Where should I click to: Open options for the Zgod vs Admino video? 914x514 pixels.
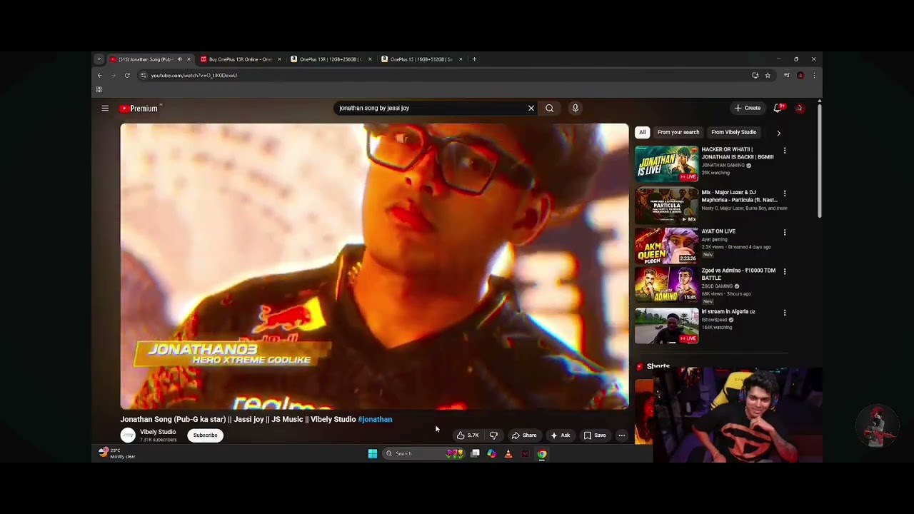pyautogui.click(x=785, y=272)
